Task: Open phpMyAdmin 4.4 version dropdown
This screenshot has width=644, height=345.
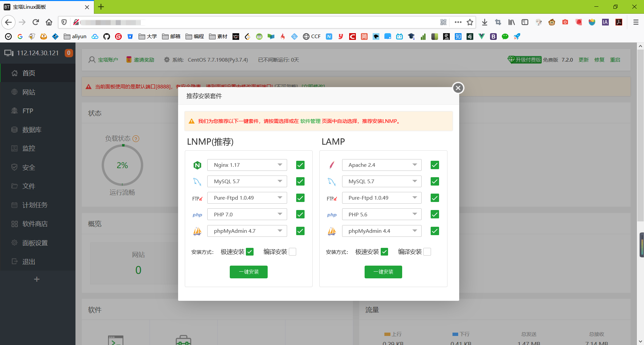Action: click(382, 231)
